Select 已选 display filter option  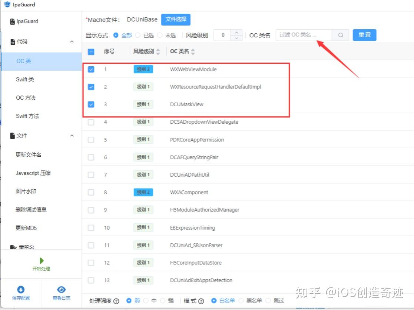[138, 35]
